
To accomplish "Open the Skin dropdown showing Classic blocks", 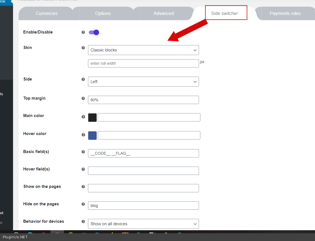I will [143, 50].
